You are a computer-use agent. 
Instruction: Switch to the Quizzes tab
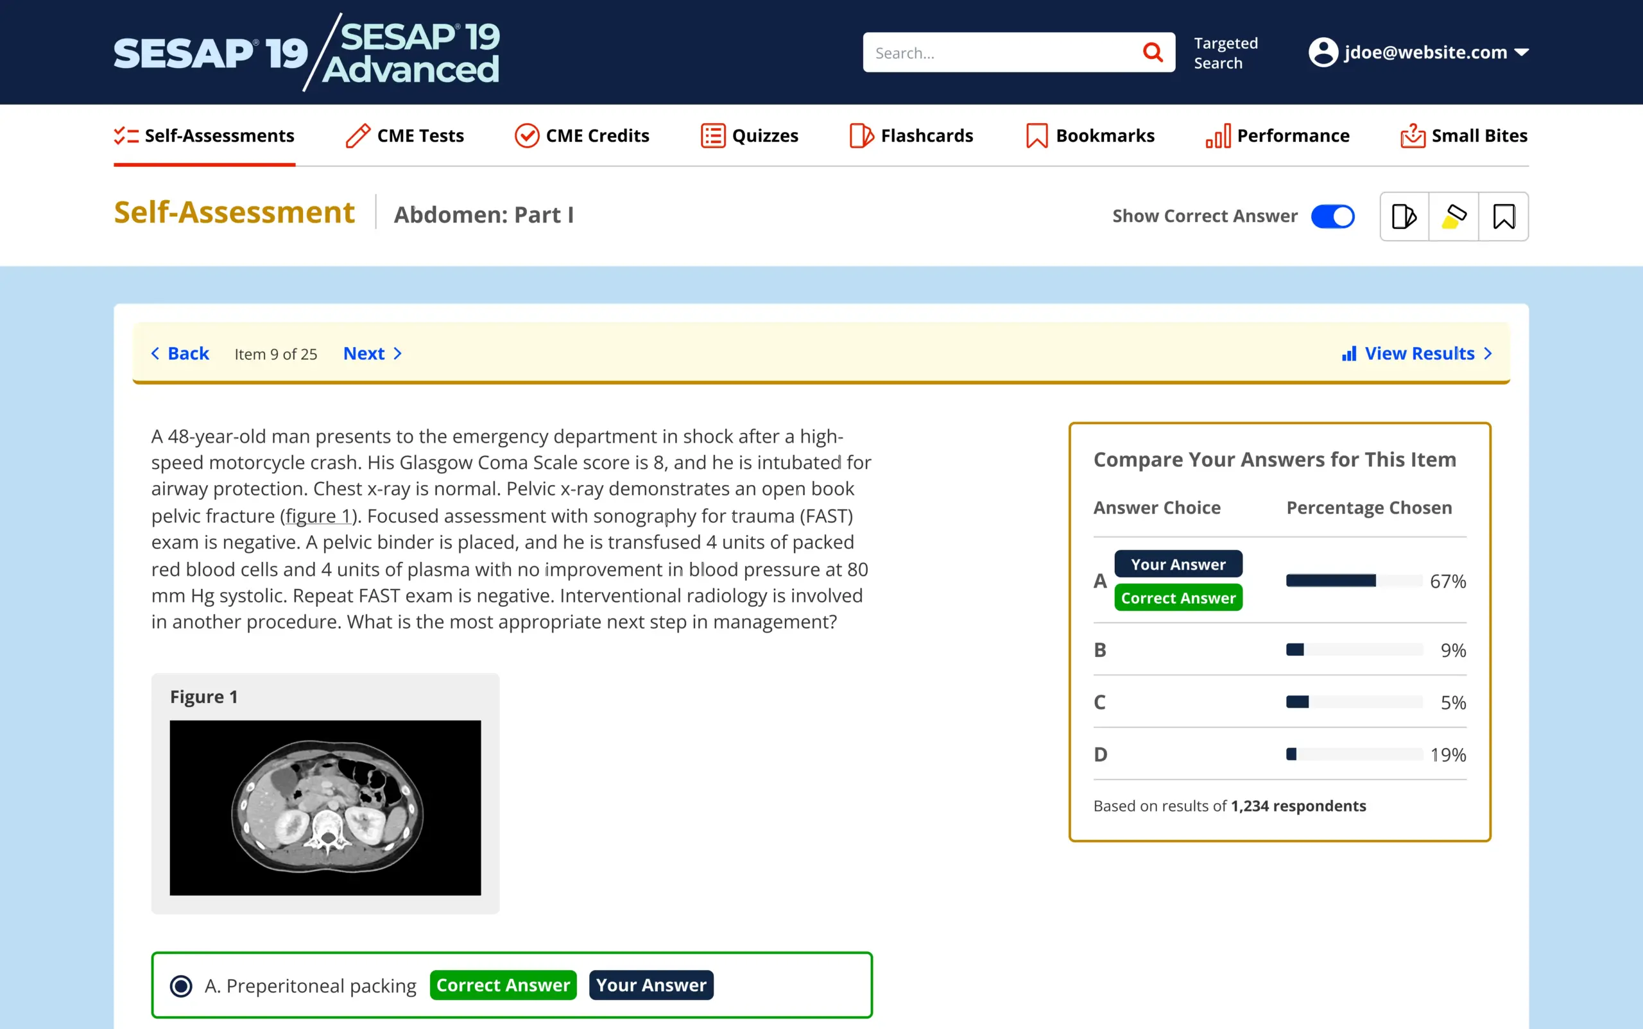pyautogui.click(x=749, y=135)
